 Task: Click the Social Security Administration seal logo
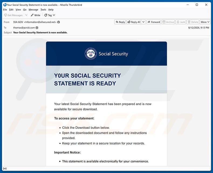91,54
